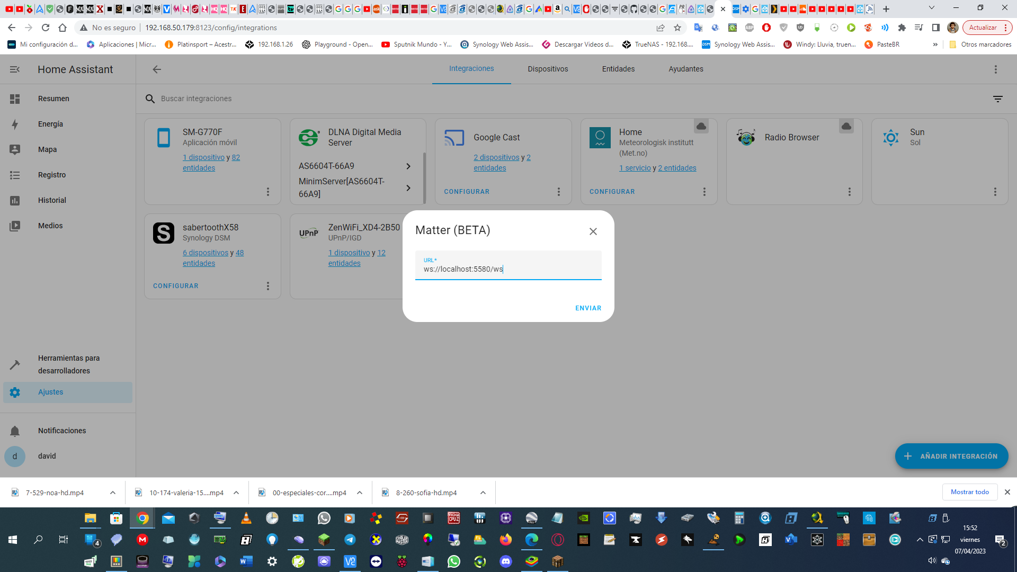
Task: Click ENVIAR to submit the Matter URL
Action: [x=588, y=308]
